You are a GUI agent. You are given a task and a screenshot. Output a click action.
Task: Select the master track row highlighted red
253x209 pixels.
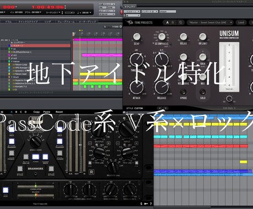(40, 46)
